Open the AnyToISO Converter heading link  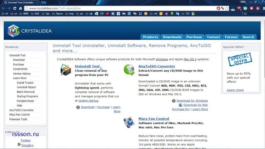[157, 66]
